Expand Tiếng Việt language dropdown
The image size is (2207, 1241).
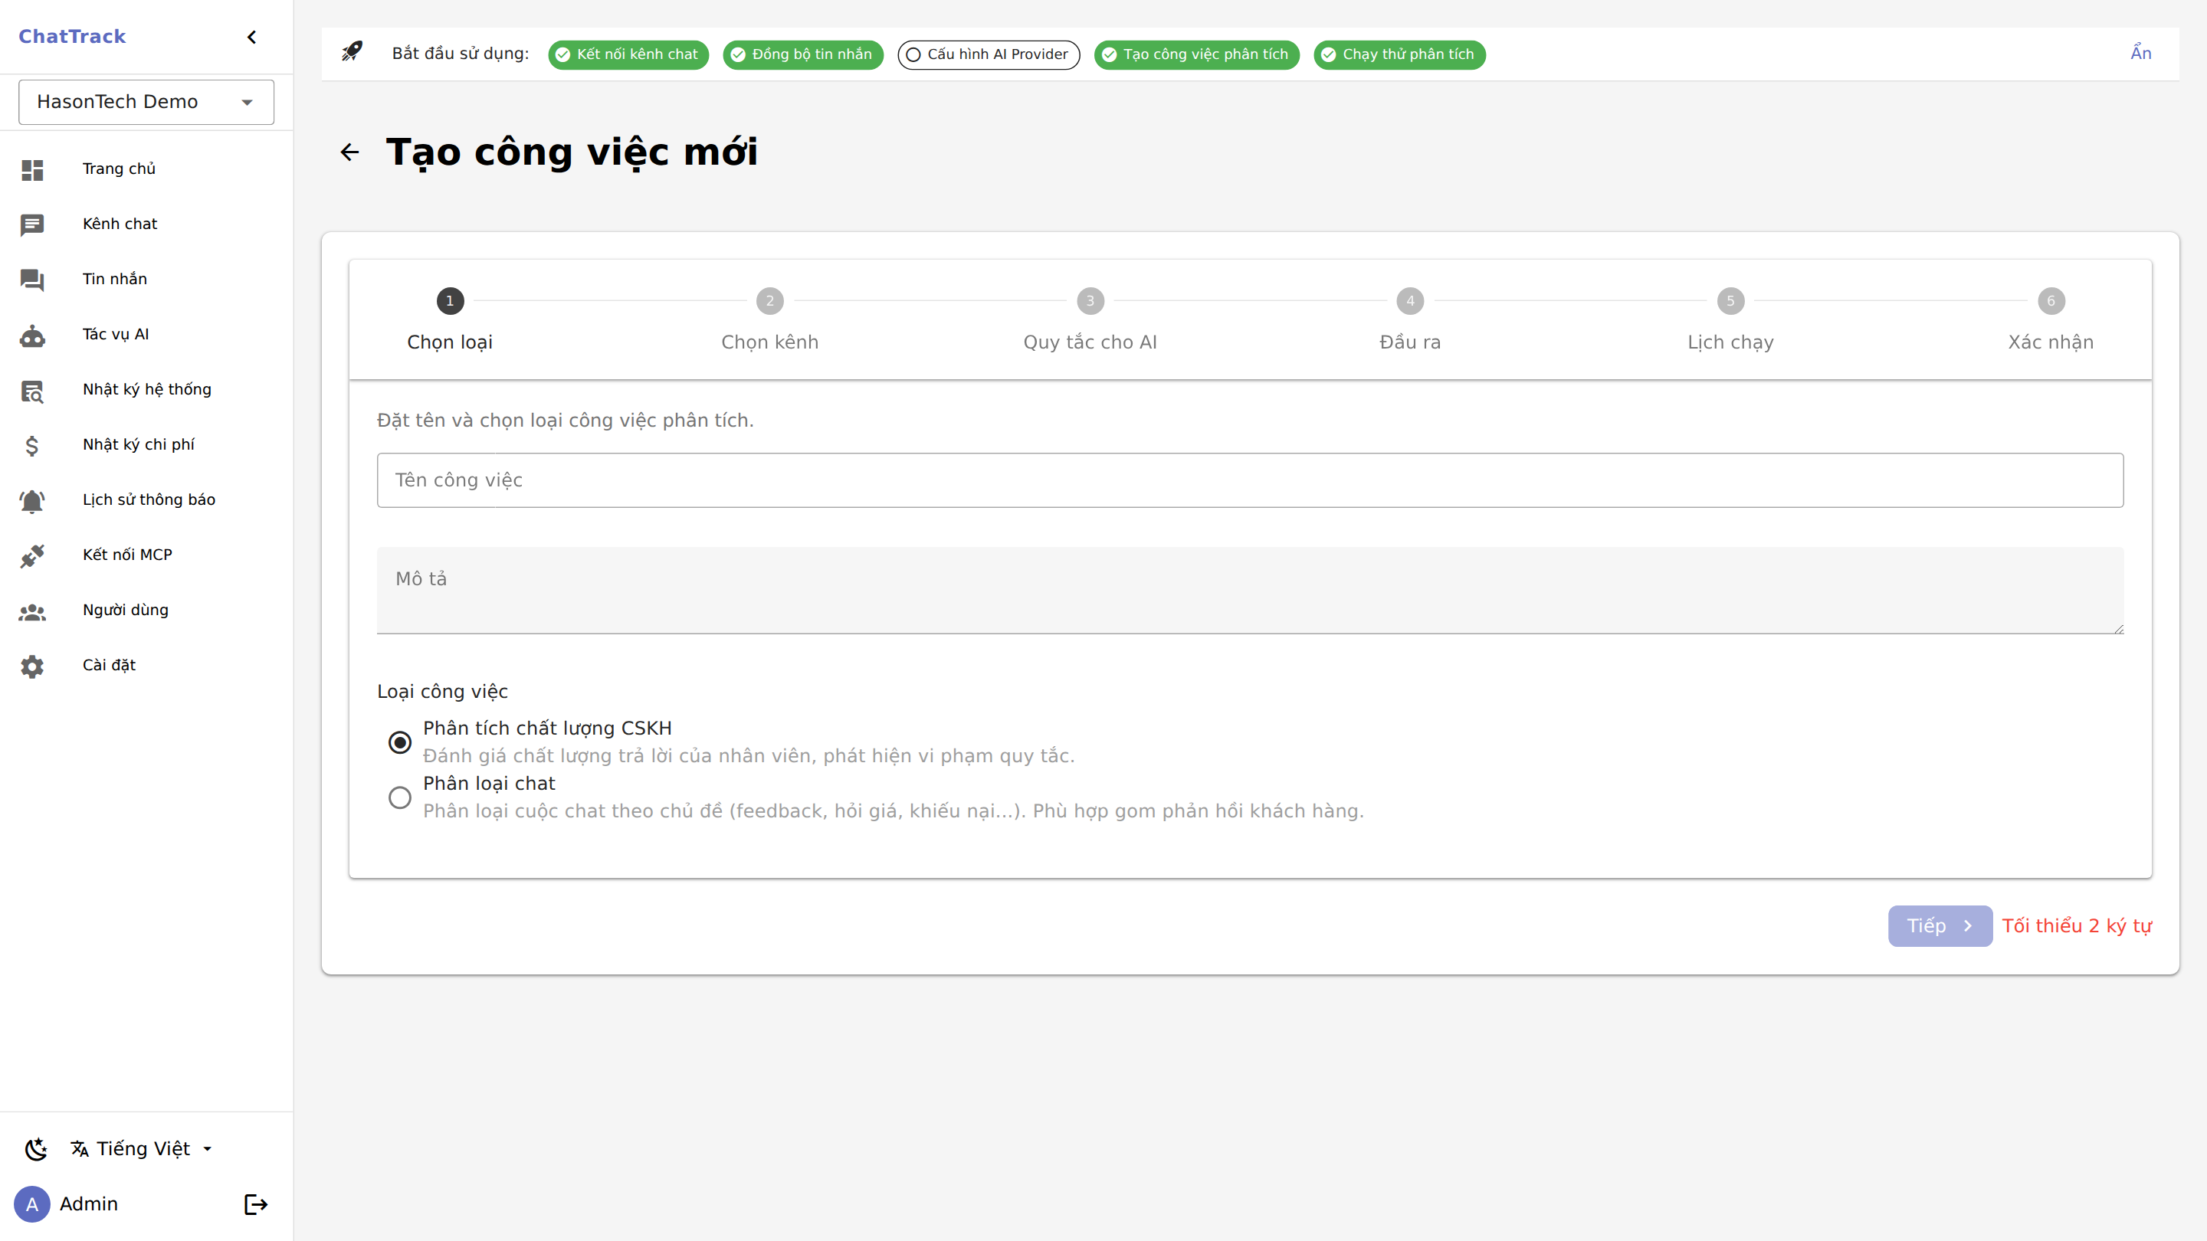tap(143, 1149)
